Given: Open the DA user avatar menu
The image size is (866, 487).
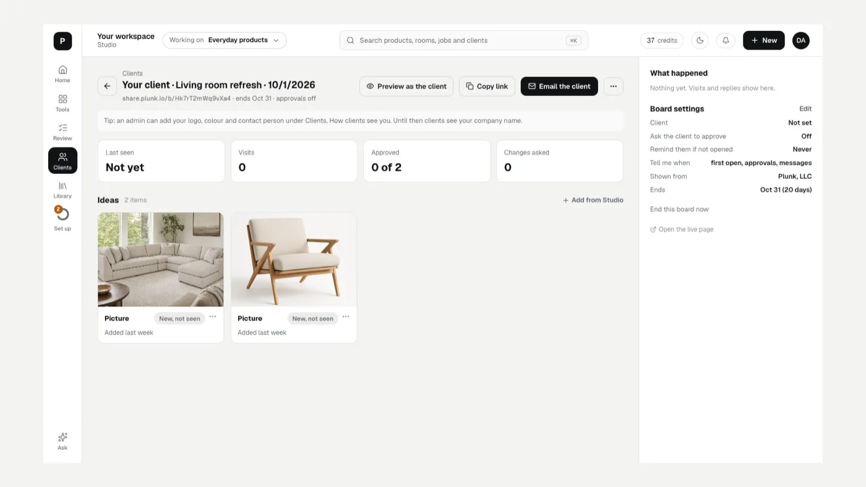Looking at the screenshot, I should (x=801, y=40).
